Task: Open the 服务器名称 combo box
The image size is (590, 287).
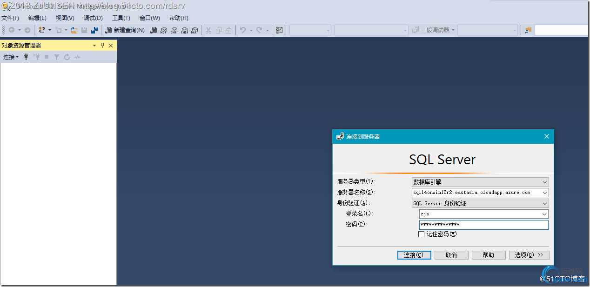Action: tap(480, 193)
